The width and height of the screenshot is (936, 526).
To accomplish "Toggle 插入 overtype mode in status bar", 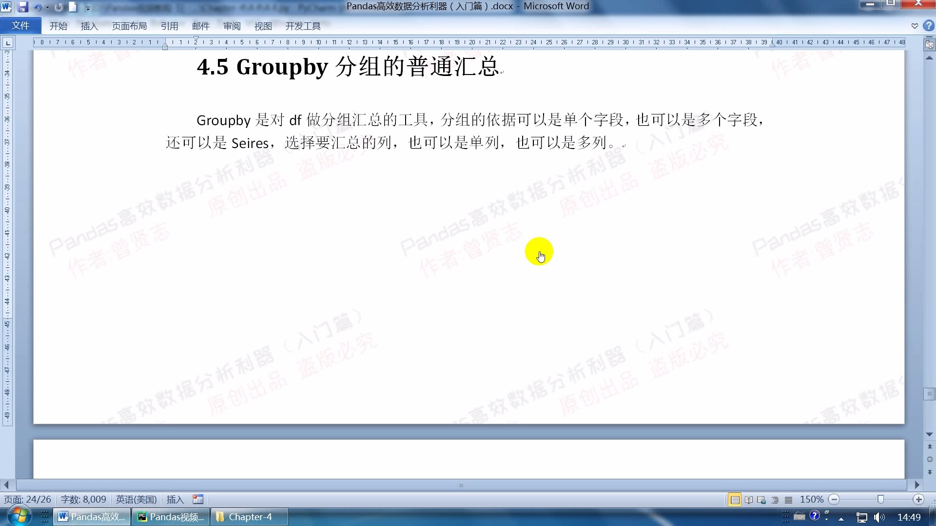I will pyautogui.click(x=175, y=499).
